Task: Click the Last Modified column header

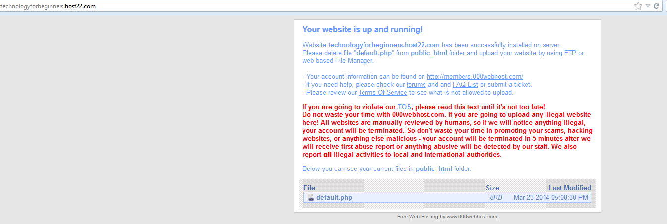Action: 570,188
